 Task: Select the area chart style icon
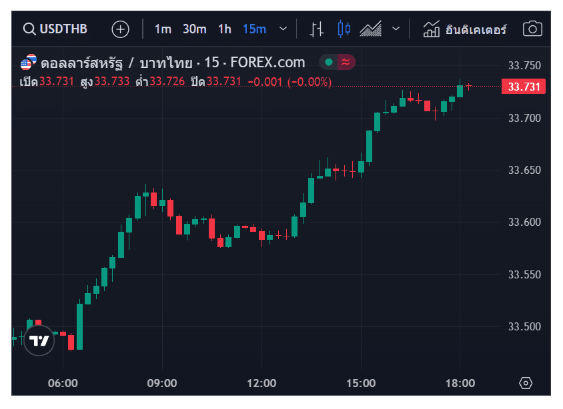(370, 29)
